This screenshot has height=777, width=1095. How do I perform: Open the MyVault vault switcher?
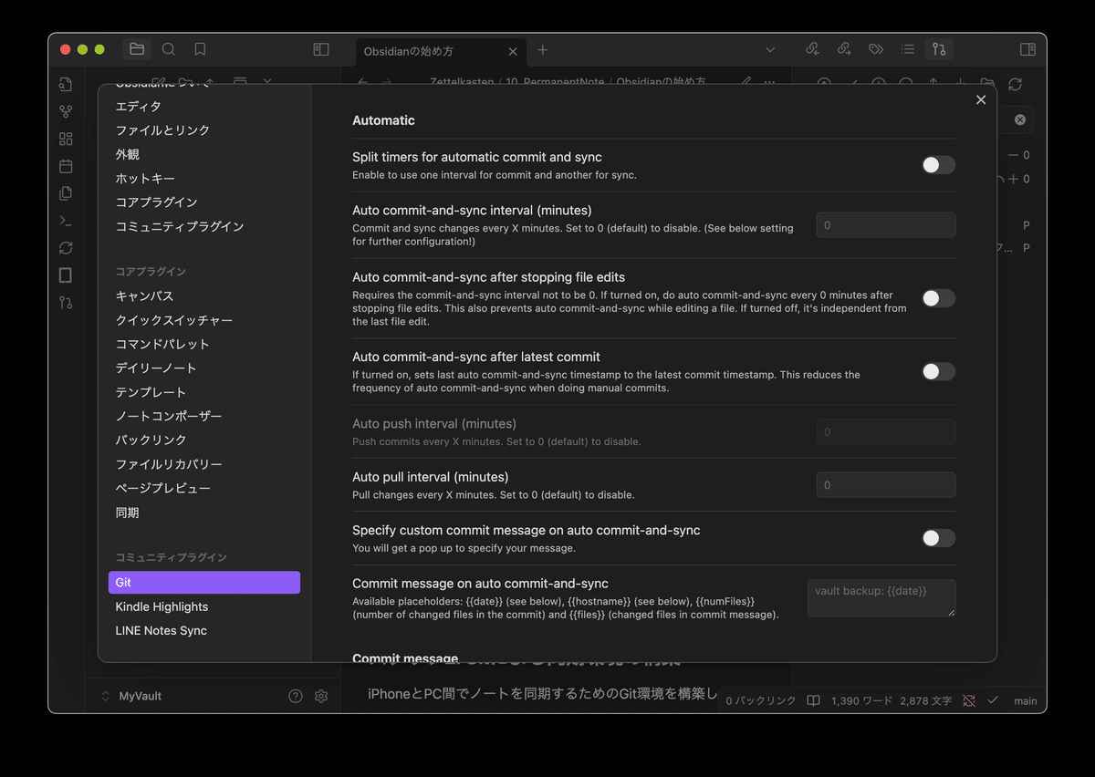132,696
